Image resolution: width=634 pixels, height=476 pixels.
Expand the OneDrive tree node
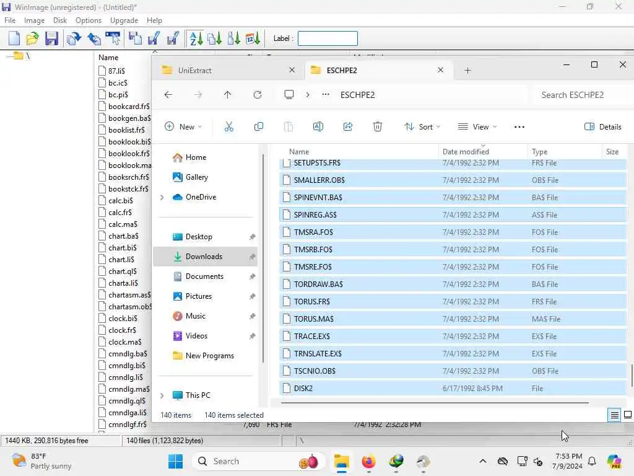162,197
